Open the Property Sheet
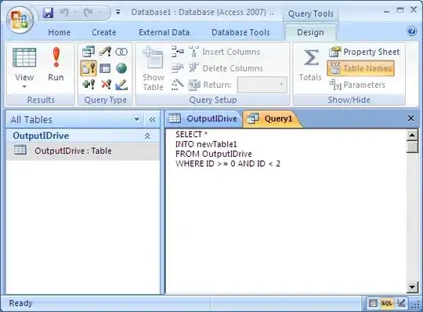This screenshot has height=312, width=423. tap(364, 52)
